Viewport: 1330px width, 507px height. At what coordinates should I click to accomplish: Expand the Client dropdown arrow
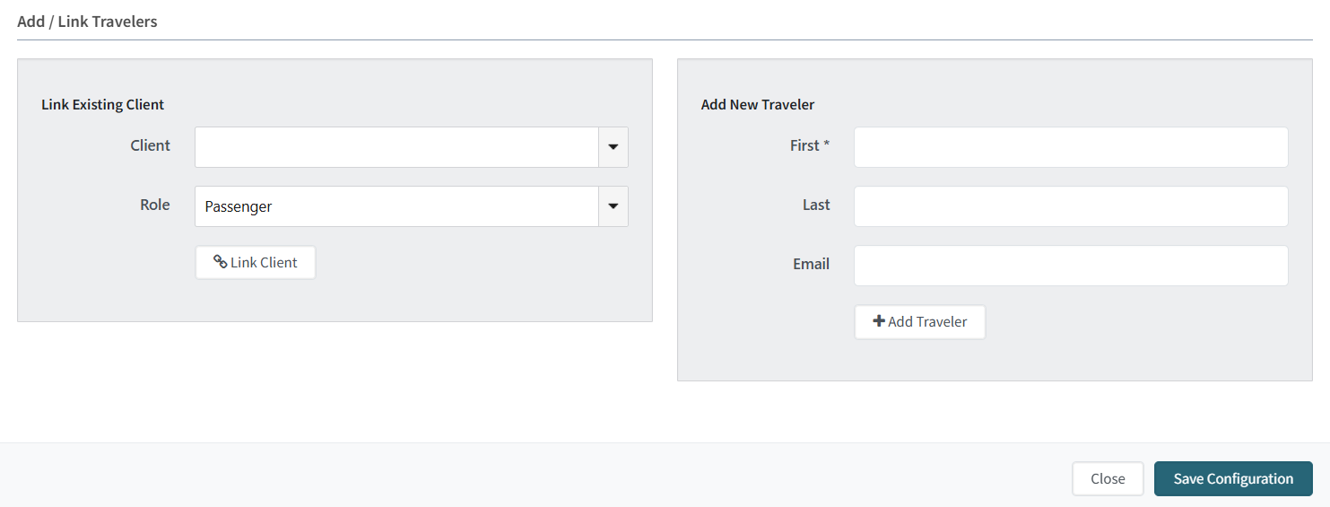coord(613,147)
